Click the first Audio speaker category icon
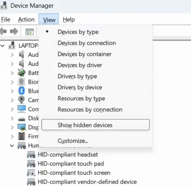 [x=22, y=55]
